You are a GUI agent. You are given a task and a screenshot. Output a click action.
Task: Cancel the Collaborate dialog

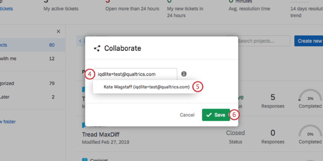tap(187, 115)
